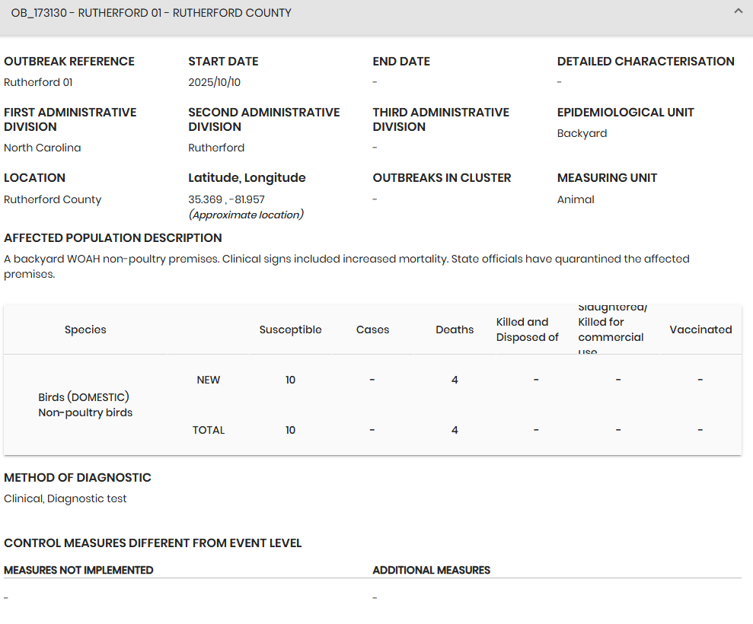Collapse the outbreak panel using the chevron arrow
This screenshot has width=753, height=624.
click(x=738, y=11)
